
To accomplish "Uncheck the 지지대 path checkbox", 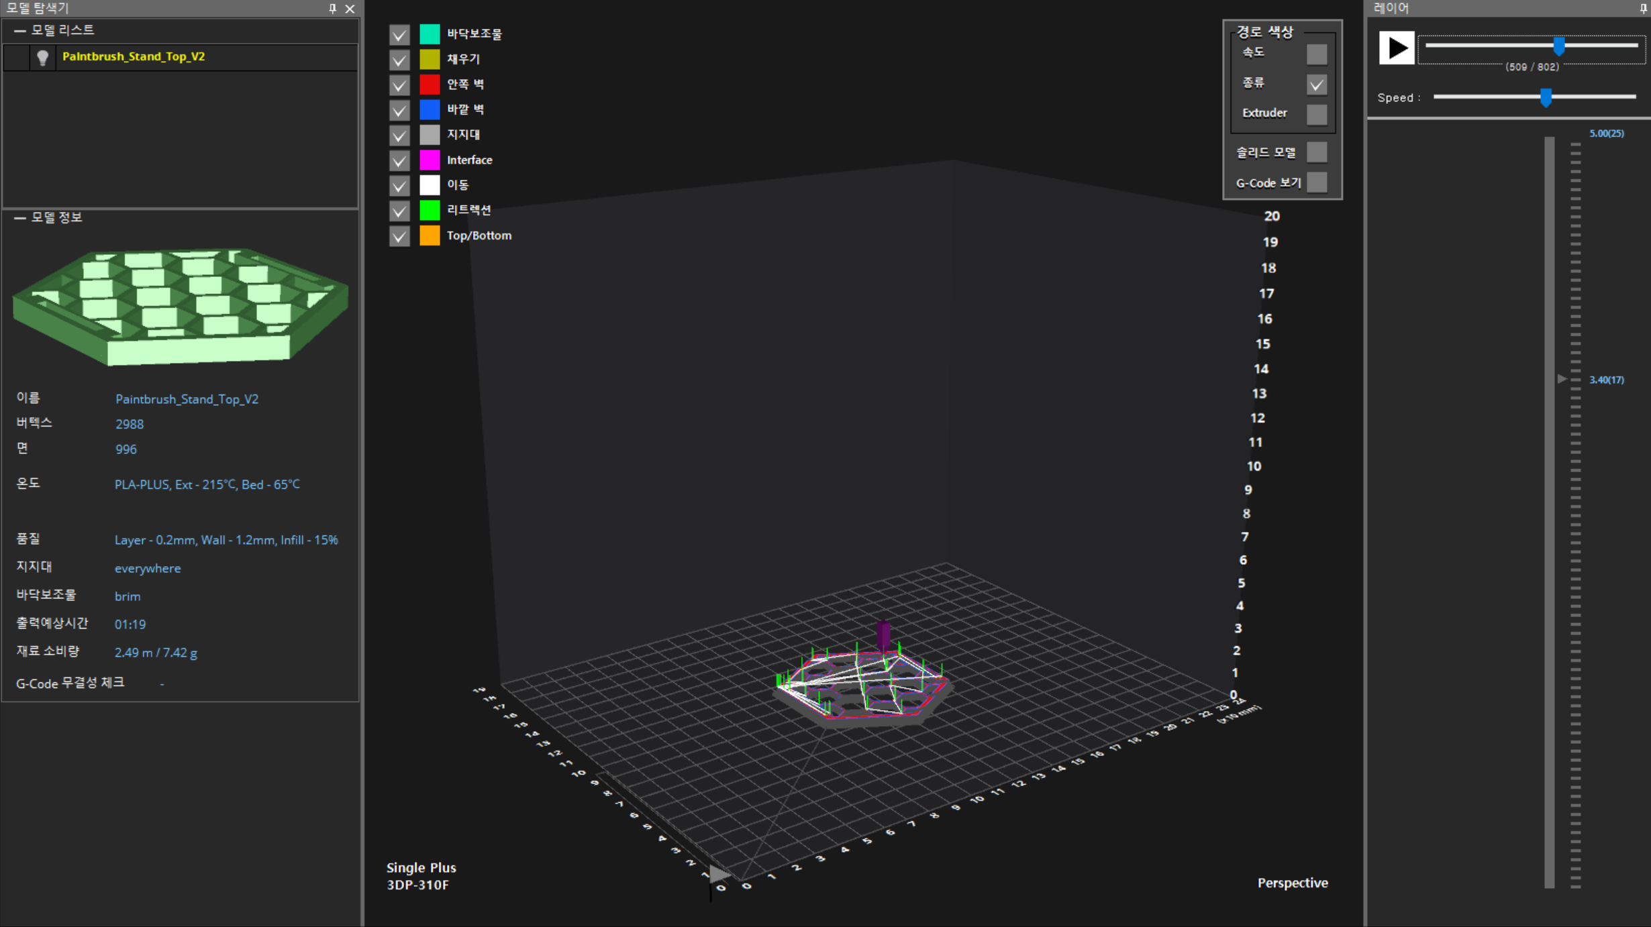I will click(399, 135).
